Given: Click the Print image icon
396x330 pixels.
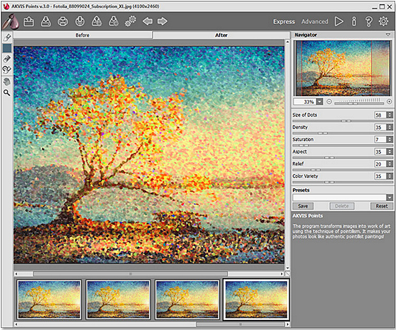Looking at the screenshot, I should point(62,22).
